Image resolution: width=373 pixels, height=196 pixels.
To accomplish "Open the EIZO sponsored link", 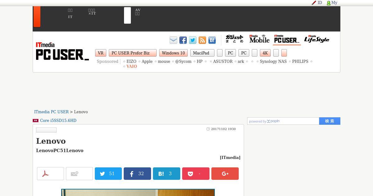I will click(131, 62).
